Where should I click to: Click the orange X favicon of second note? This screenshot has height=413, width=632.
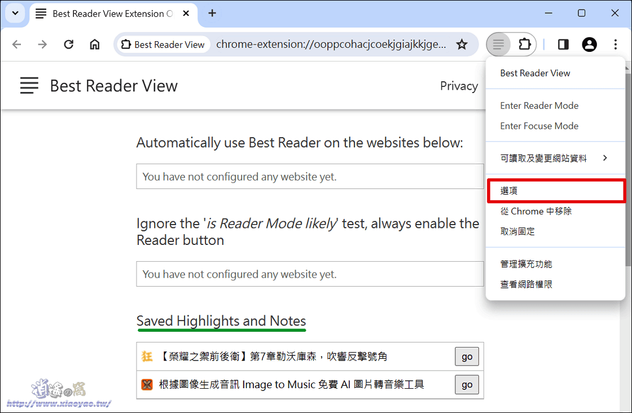click(147, 385)
